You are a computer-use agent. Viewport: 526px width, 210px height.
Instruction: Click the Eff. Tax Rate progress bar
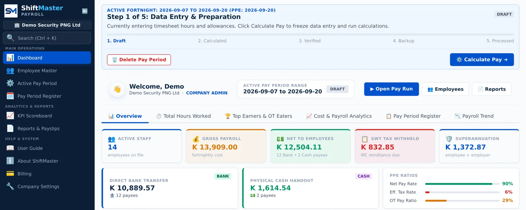pyautogui.click(x=463, y=192)
